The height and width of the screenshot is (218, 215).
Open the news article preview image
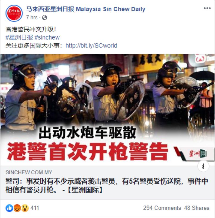tap(107, 110)
